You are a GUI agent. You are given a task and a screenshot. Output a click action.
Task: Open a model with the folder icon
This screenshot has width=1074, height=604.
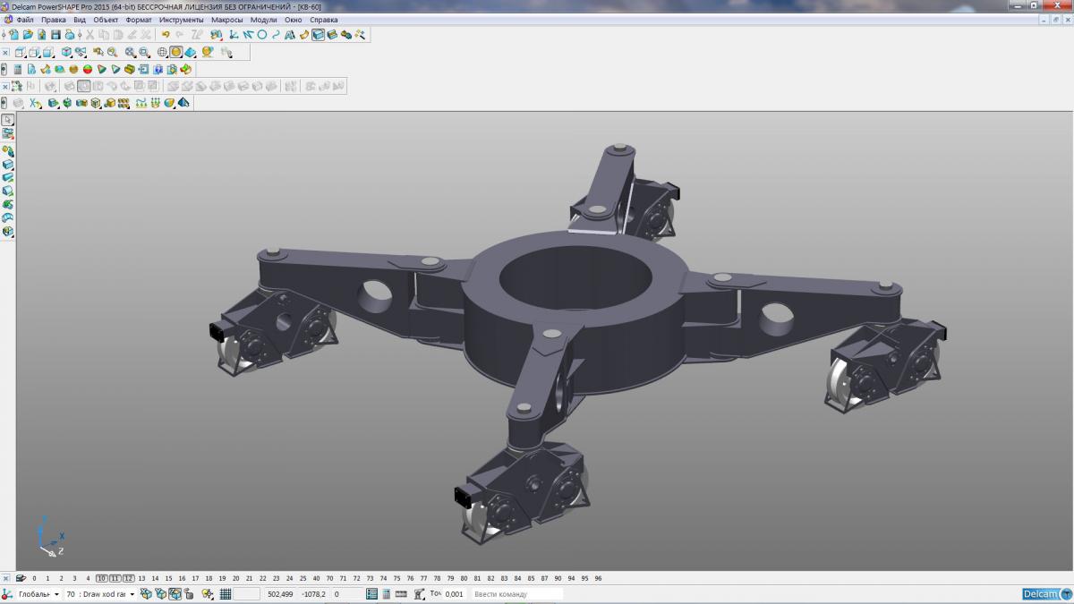tap(28, 34)
